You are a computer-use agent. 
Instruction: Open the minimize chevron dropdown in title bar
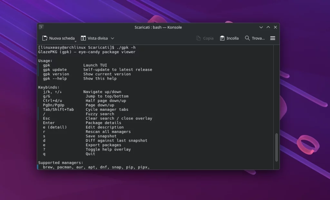[x=261, y=27]
